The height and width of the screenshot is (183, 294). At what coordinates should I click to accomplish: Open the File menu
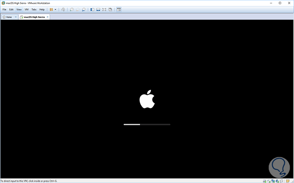pos(4,10)
